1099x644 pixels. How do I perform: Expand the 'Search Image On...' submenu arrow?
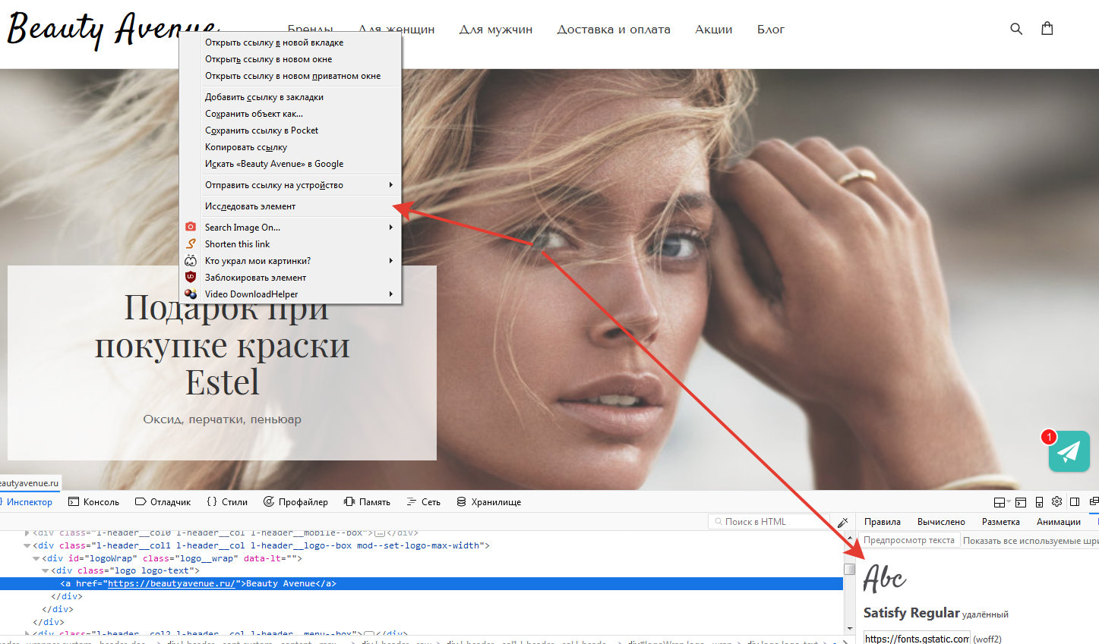pyautogui.click(x=391, y=227)
